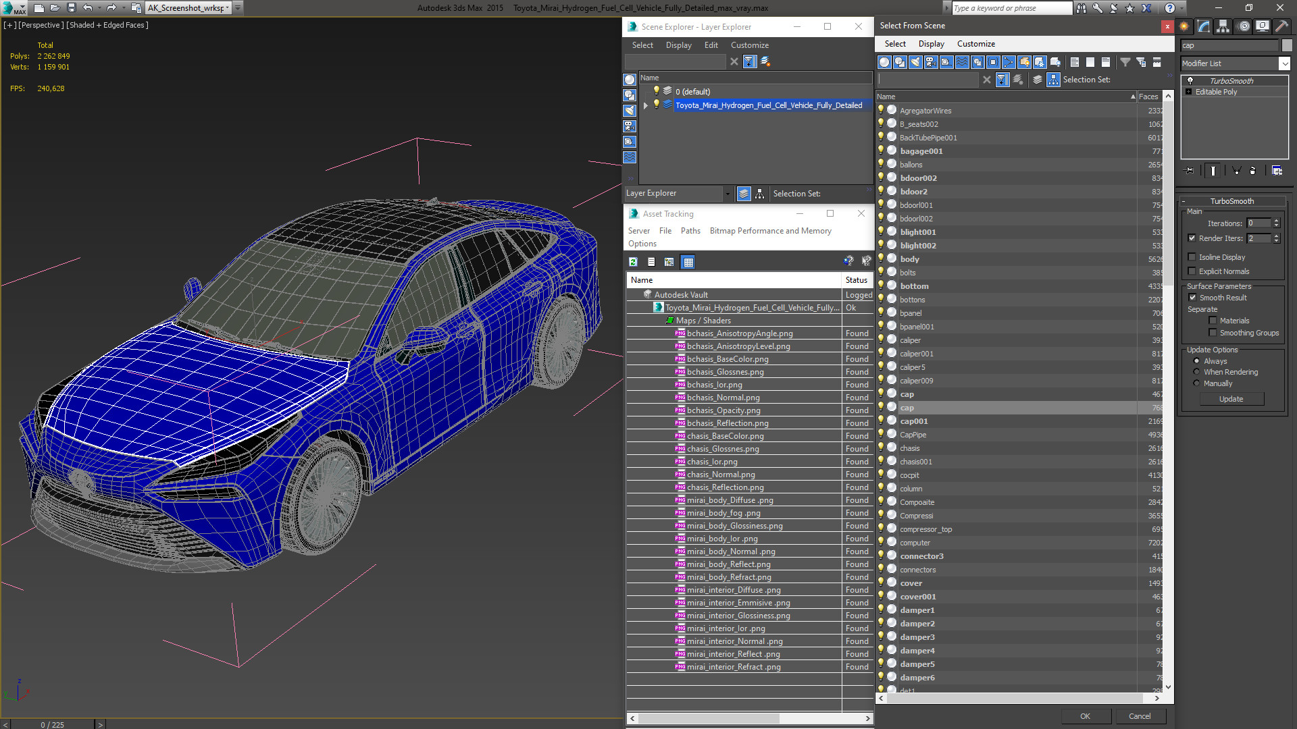
Task: Enable Isoline Display checkbox
Action: [1192, 257]
